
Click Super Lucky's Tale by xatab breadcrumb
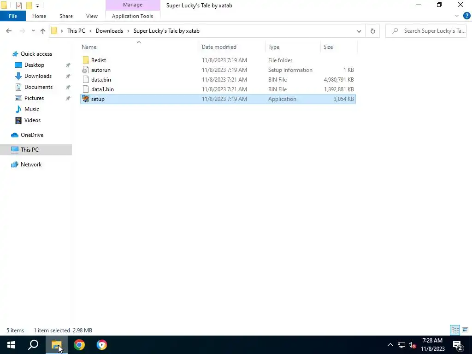click(166, 31)
